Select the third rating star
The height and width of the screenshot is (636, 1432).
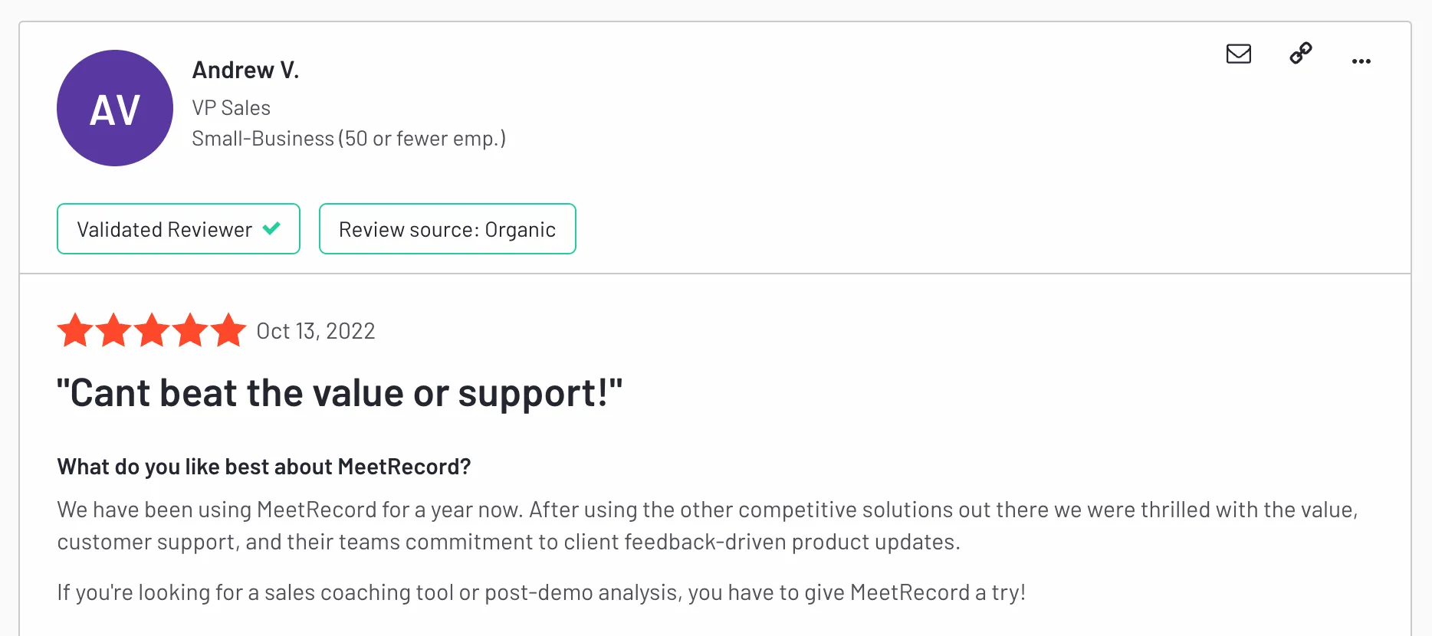(x=153, y=330)
